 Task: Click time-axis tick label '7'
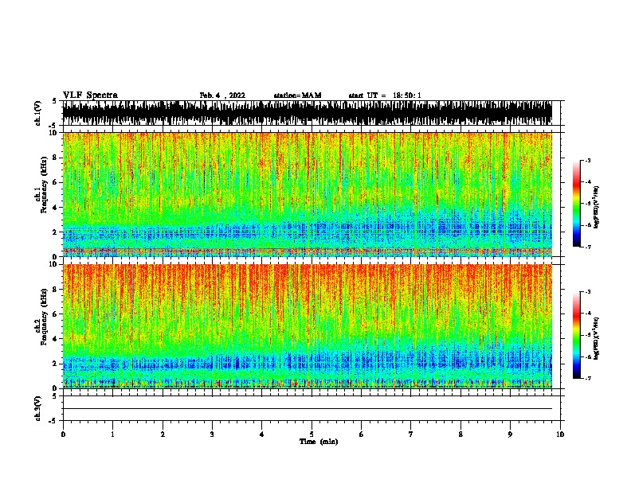coord(411,434)
